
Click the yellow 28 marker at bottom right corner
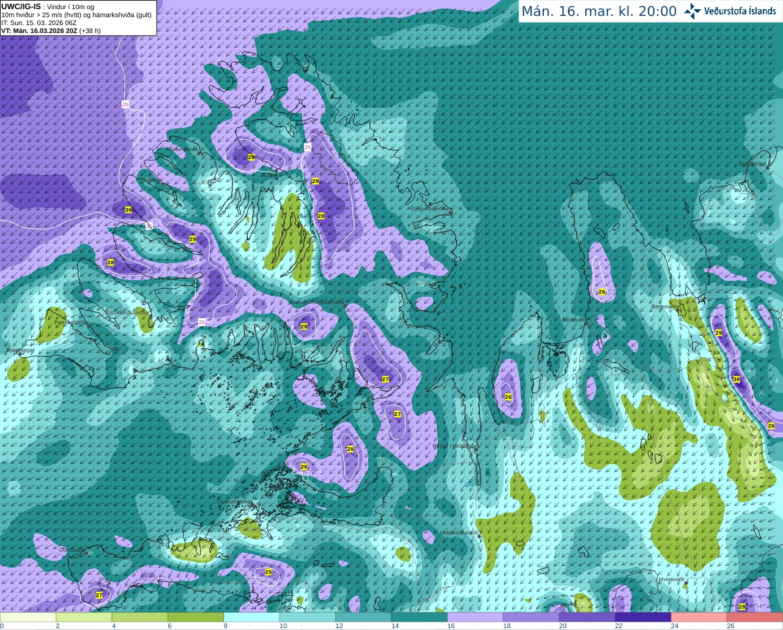tap(742, 607)
